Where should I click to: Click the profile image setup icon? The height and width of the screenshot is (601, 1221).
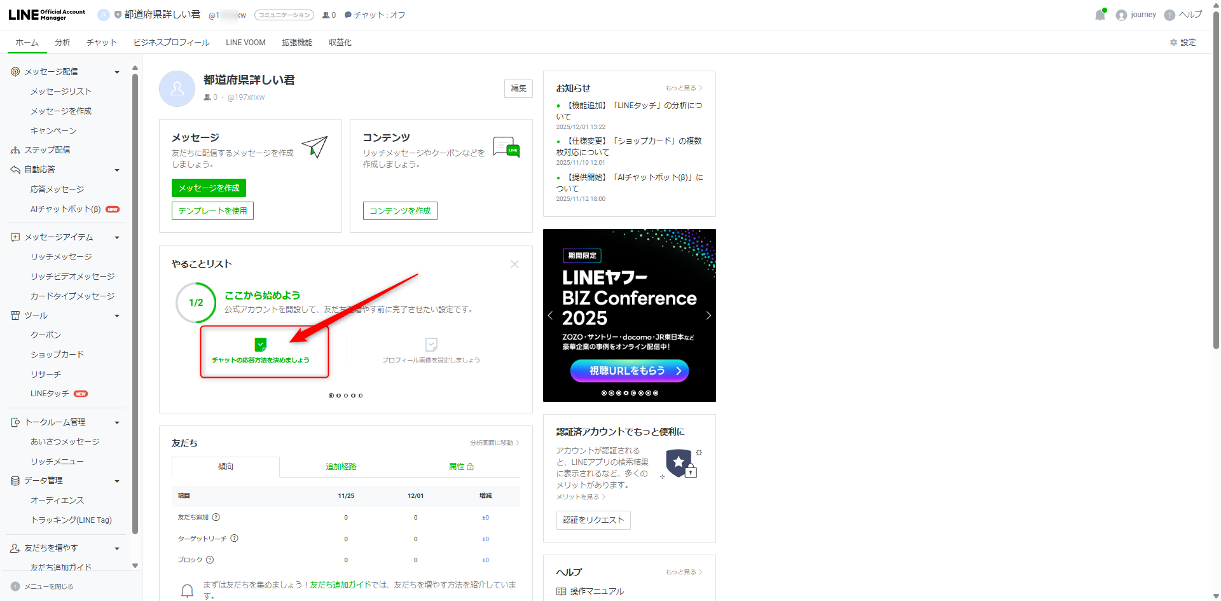coord(431,345)
